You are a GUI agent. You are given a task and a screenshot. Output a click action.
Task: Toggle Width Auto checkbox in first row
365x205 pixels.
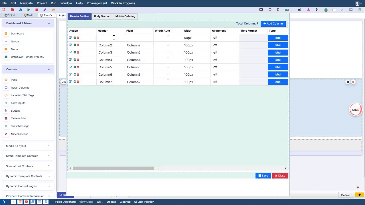(168, 37)
